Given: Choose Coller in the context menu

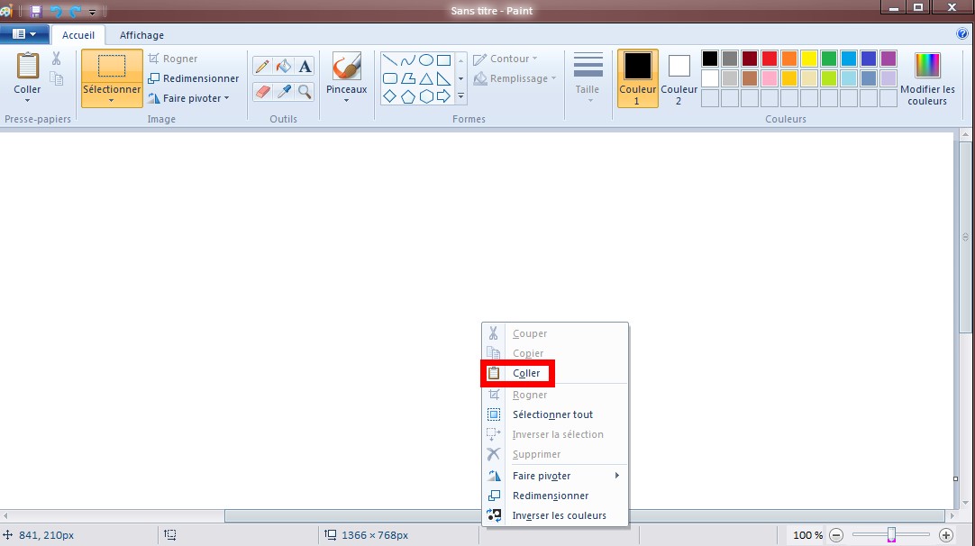Looking at the screenshot, I should 526,373.
